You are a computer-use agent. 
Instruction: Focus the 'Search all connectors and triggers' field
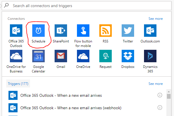coord(87,6)
